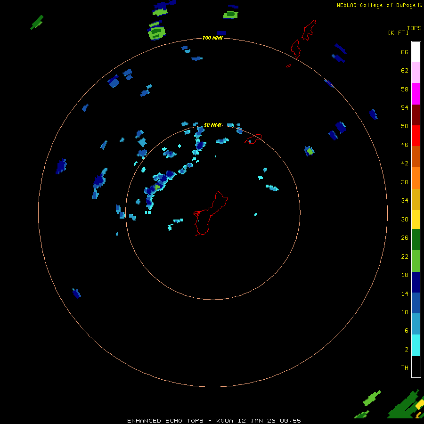
Task: Click the '42' legend value
Action: (405, 163)
